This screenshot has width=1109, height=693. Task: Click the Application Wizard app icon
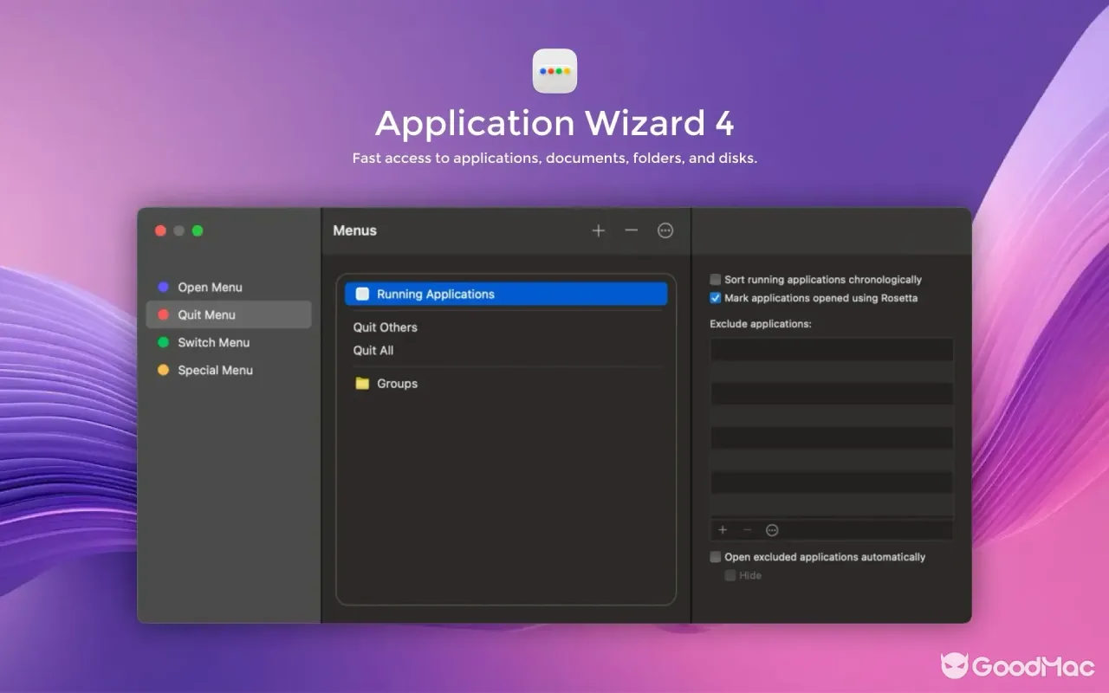pos(554,71)
